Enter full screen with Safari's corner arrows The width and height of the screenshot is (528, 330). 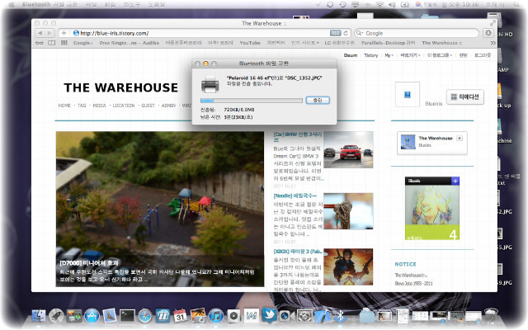[x=493, y=23]
